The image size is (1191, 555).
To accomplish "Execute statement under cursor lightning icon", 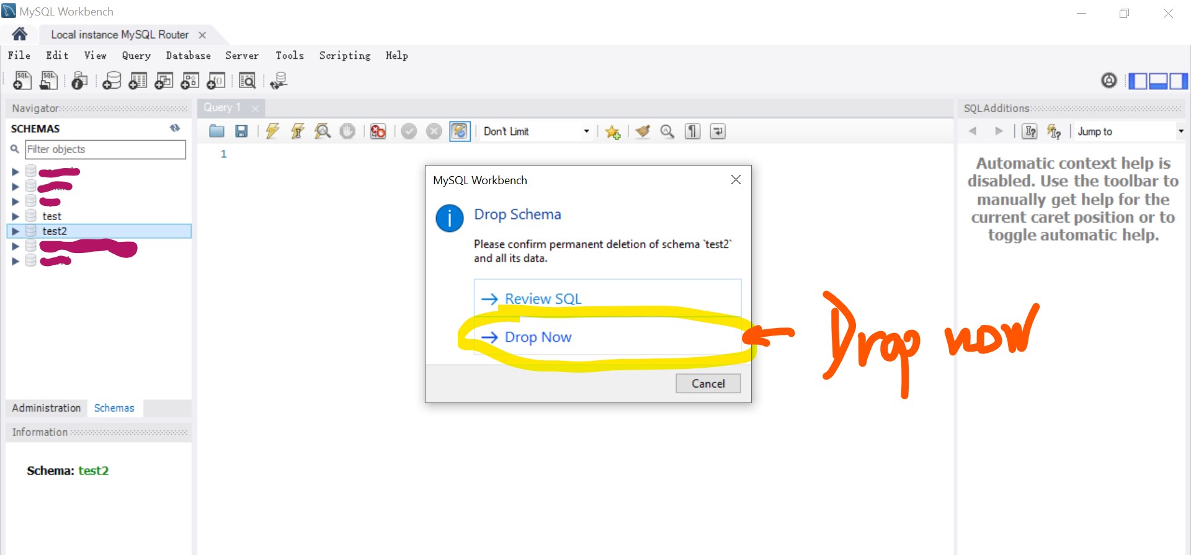I will click(x=297, y=131).
